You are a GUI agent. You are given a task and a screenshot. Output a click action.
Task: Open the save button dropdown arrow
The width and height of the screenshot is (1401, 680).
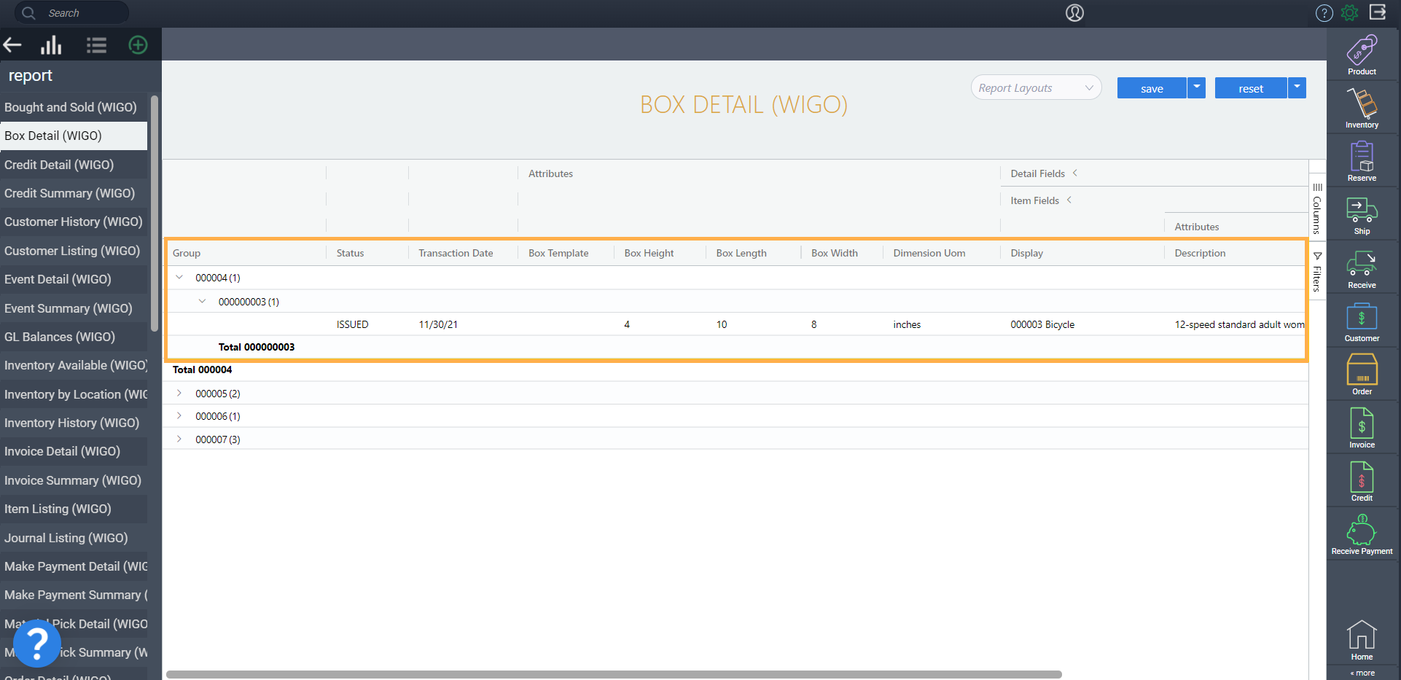[x=1196, y=87]
